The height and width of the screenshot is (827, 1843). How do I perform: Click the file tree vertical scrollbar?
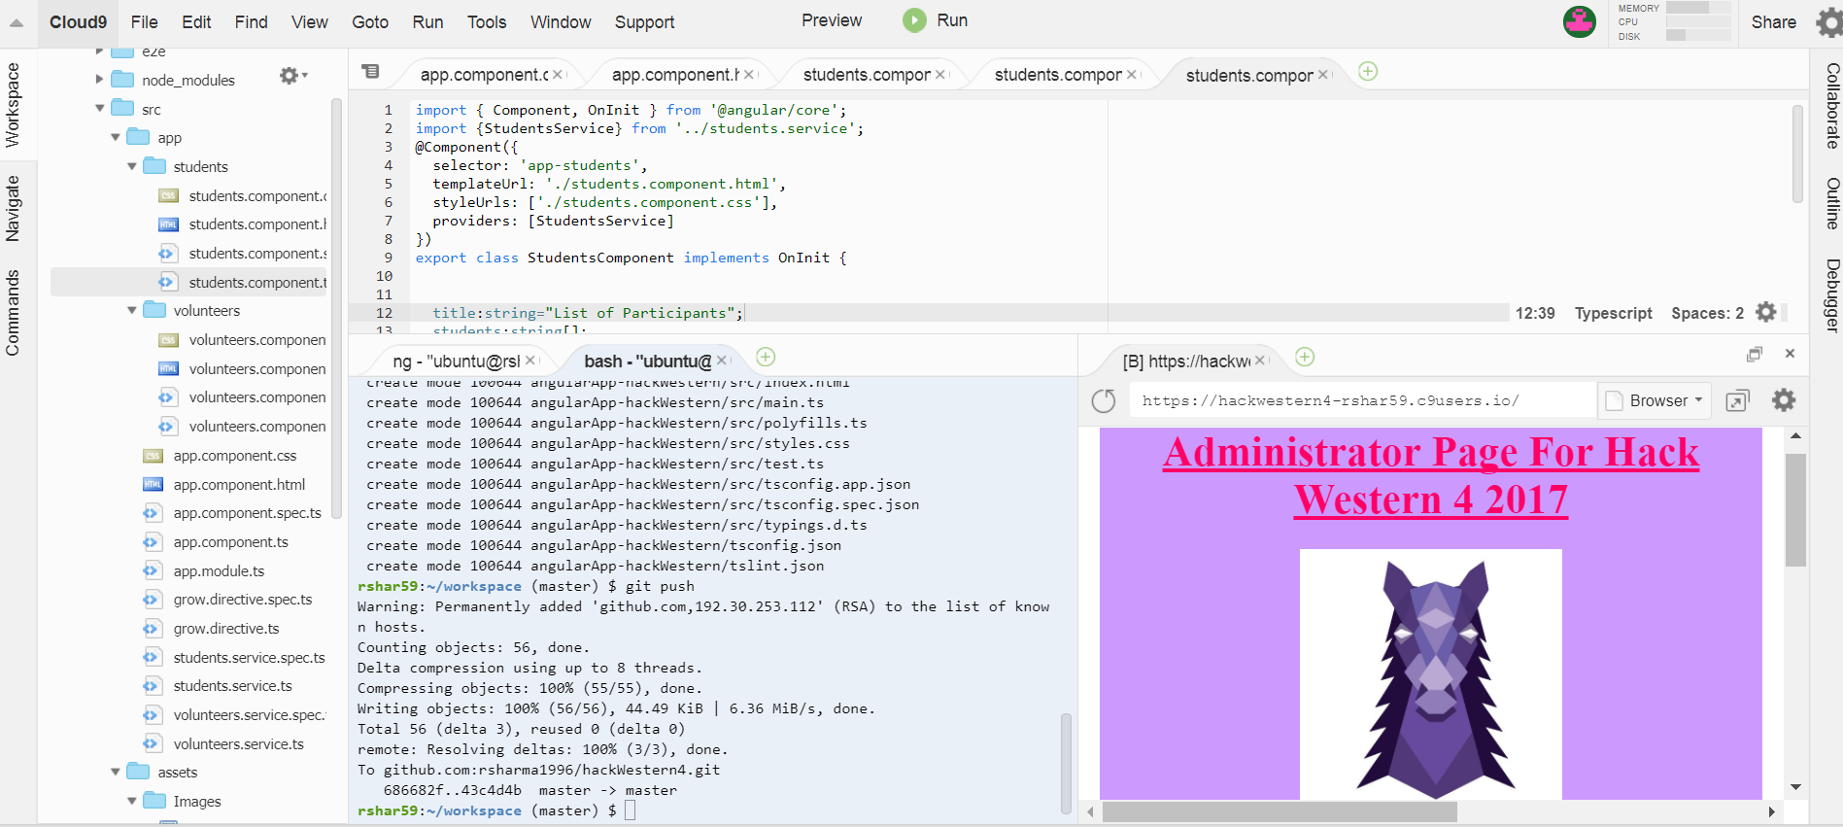[x=336, y=309]
